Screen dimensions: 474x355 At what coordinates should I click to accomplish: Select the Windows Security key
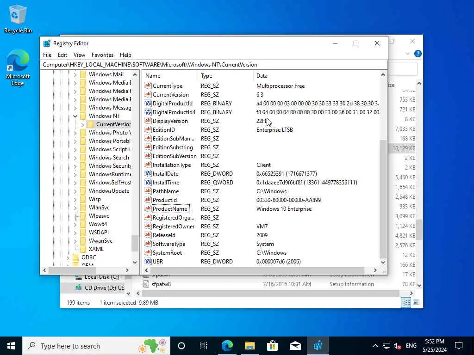click(110, 166)
